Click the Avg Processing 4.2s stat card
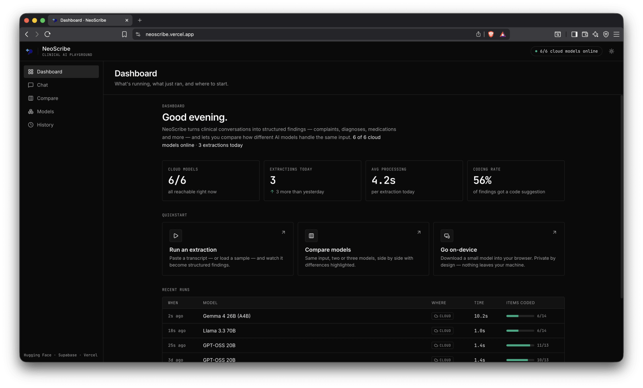 tap(414, 181)
